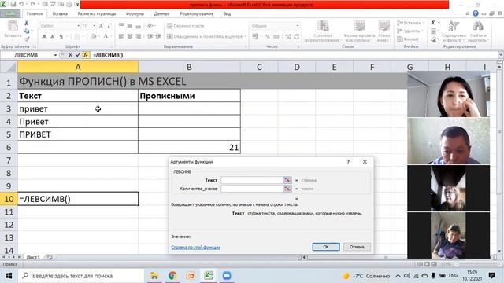Expand the formula bar chevron
The height and width of the screenshot is (283, 504).
click(x=501, y=55)
